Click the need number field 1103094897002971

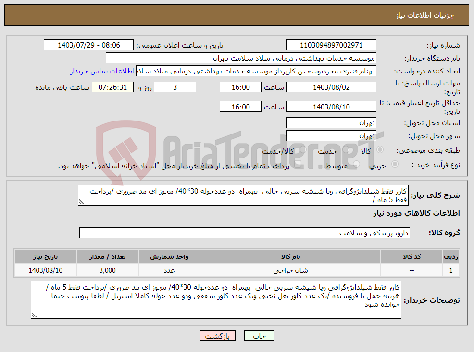331,45
